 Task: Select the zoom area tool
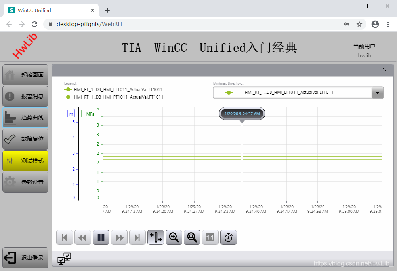click(192, 237)
